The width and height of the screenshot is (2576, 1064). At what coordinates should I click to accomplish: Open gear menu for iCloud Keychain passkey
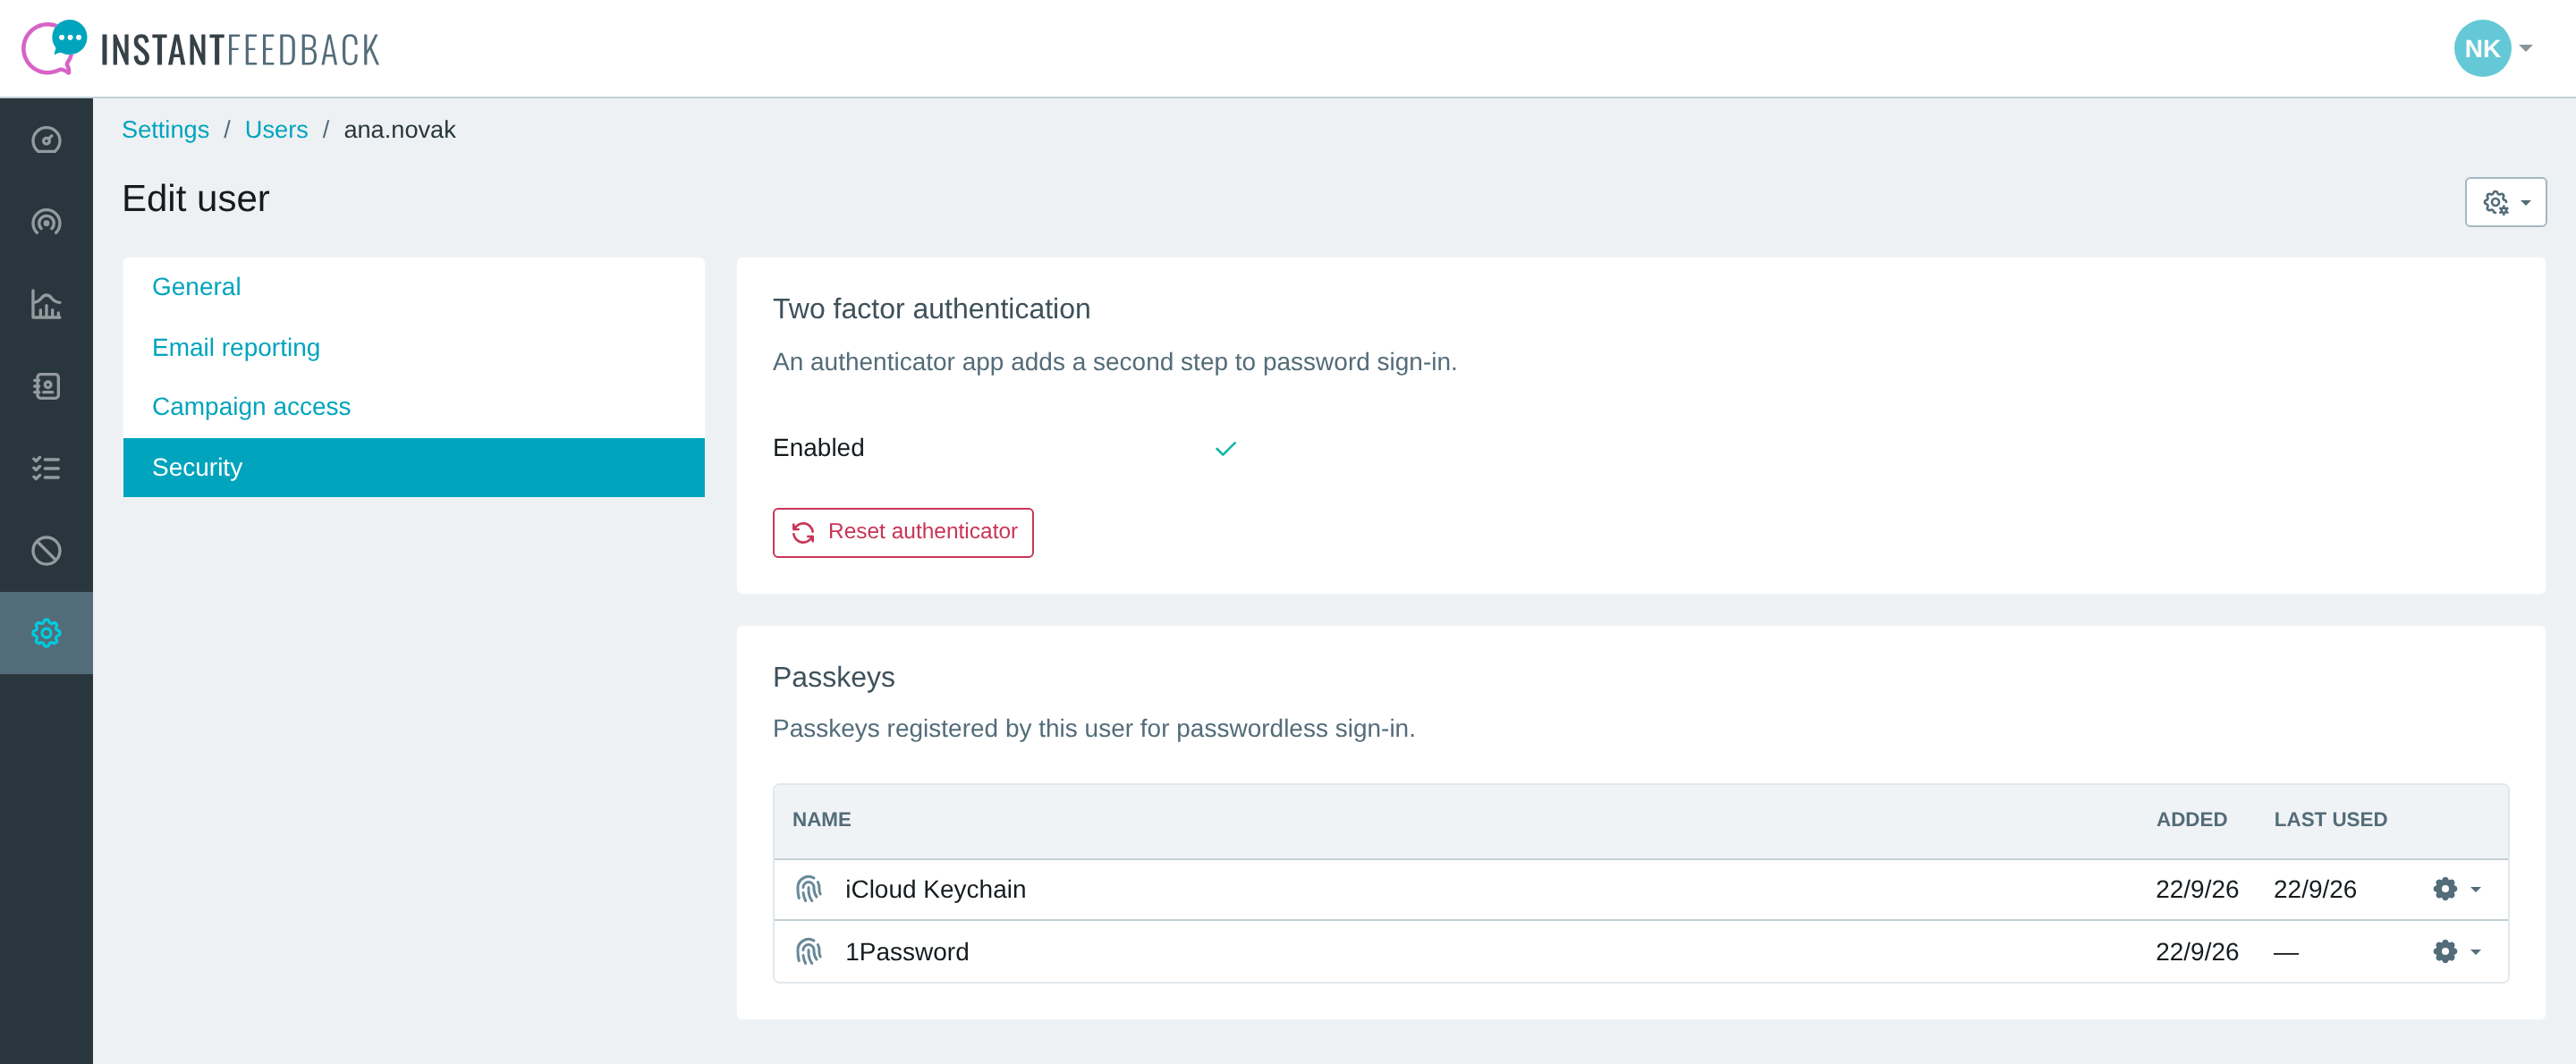tap(2456, 889)
